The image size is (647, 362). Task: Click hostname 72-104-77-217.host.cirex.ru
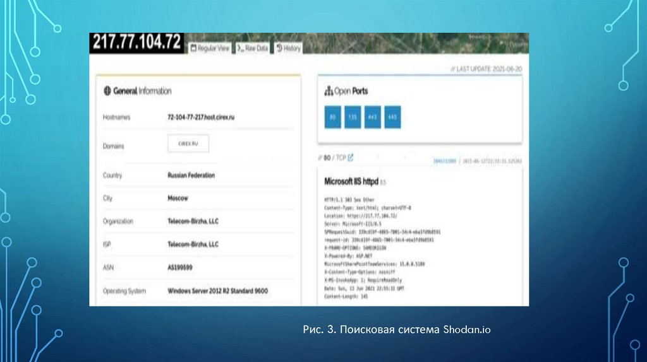[x=201, y=117]
